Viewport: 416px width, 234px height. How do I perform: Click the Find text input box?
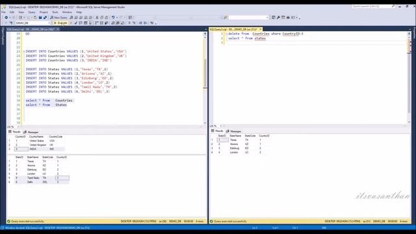[247, 18]
